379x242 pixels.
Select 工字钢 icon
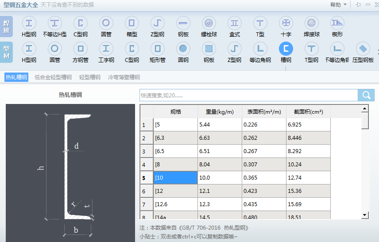106,49
